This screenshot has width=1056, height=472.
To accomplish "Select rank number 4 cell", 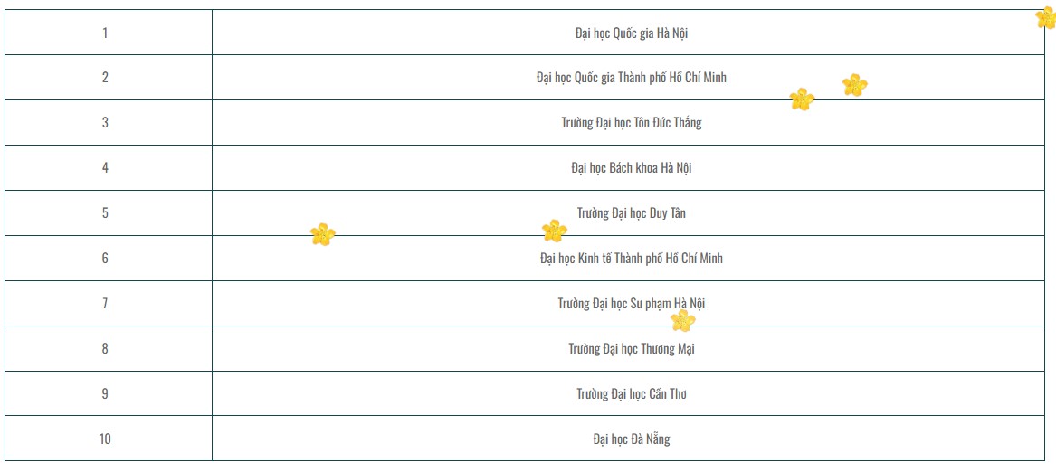I will (x=105, y=168).
